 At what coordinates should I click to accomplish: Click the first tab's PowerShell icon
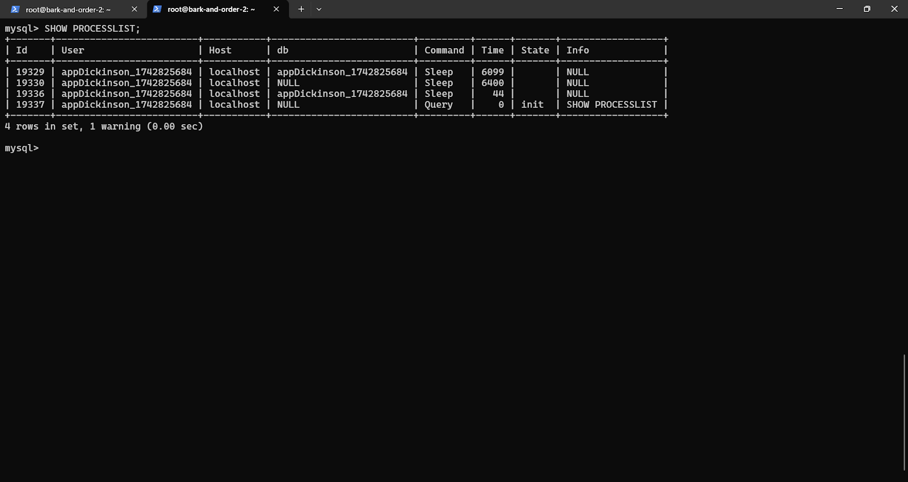pyautogui.click(x=15, y=10)
